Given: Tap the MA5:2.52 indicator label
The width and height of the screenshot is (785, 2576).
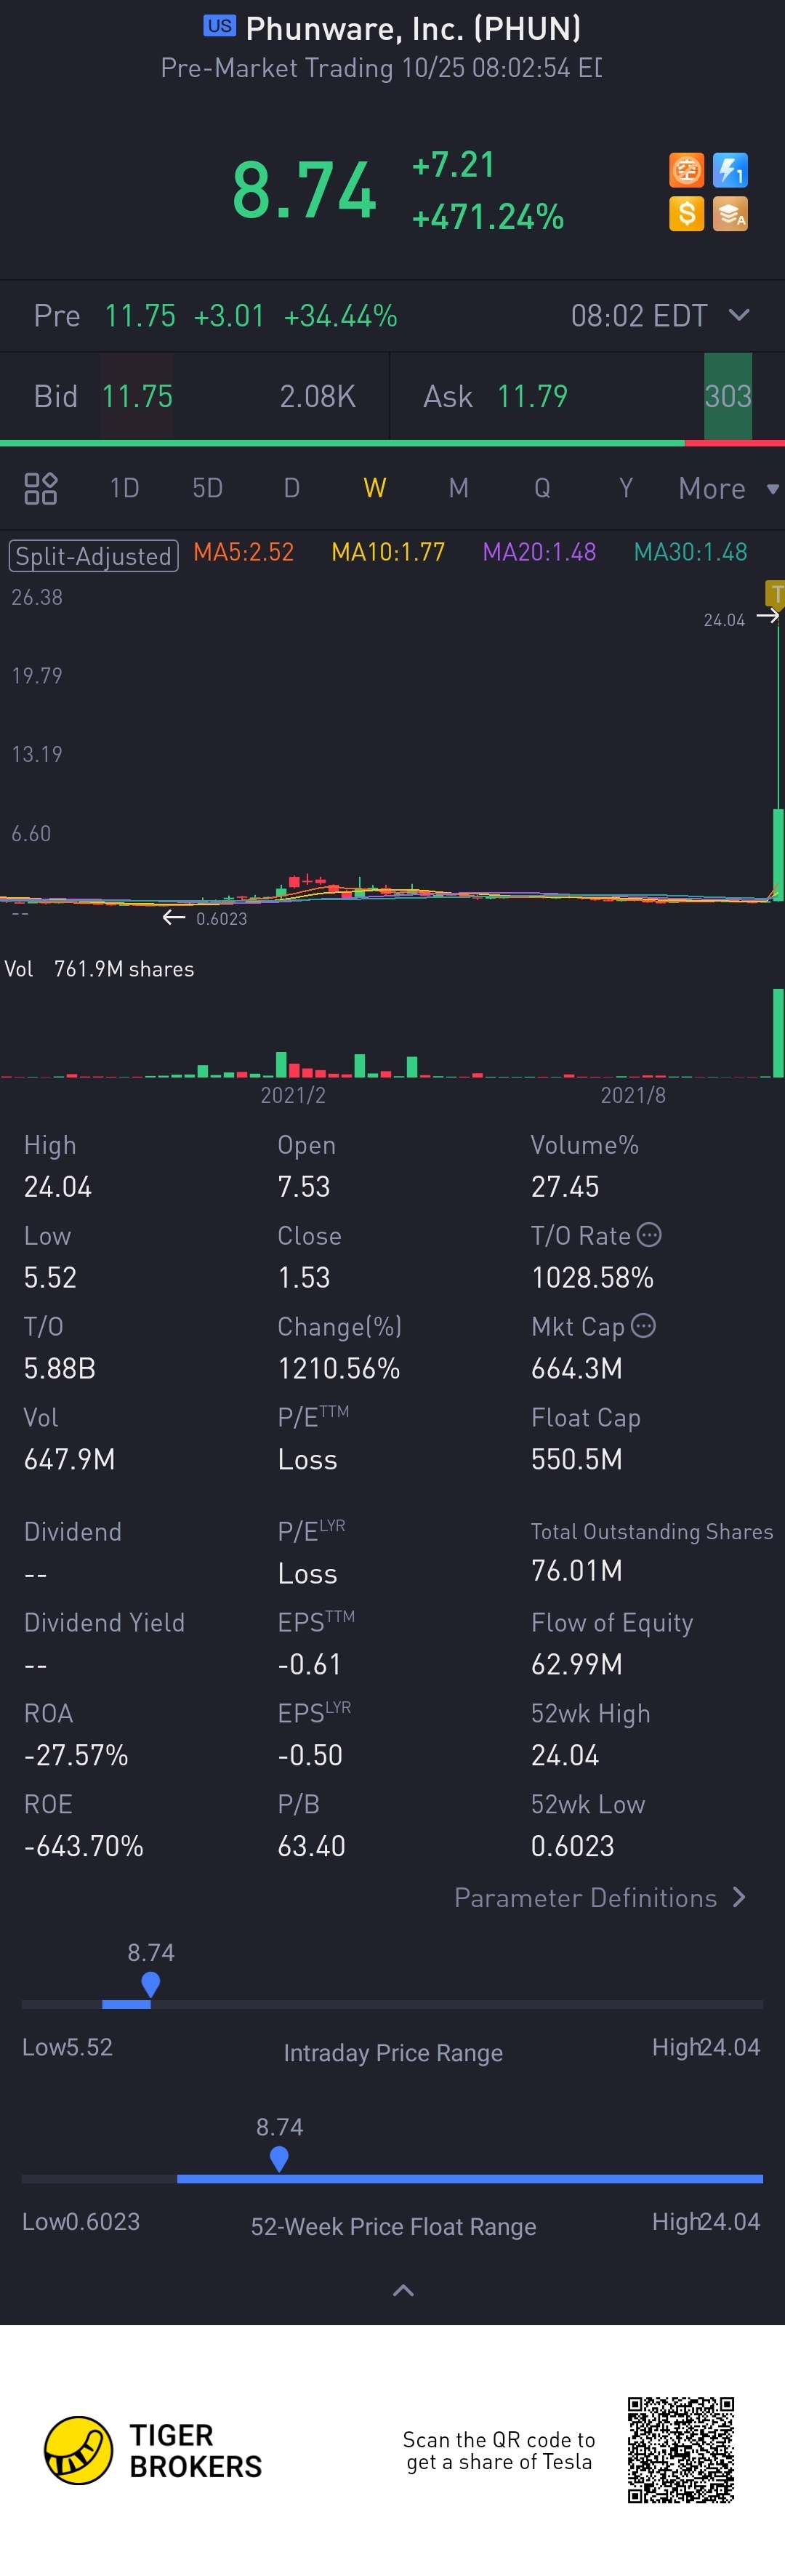Looking at the screenshot, I should pos(243,552).
